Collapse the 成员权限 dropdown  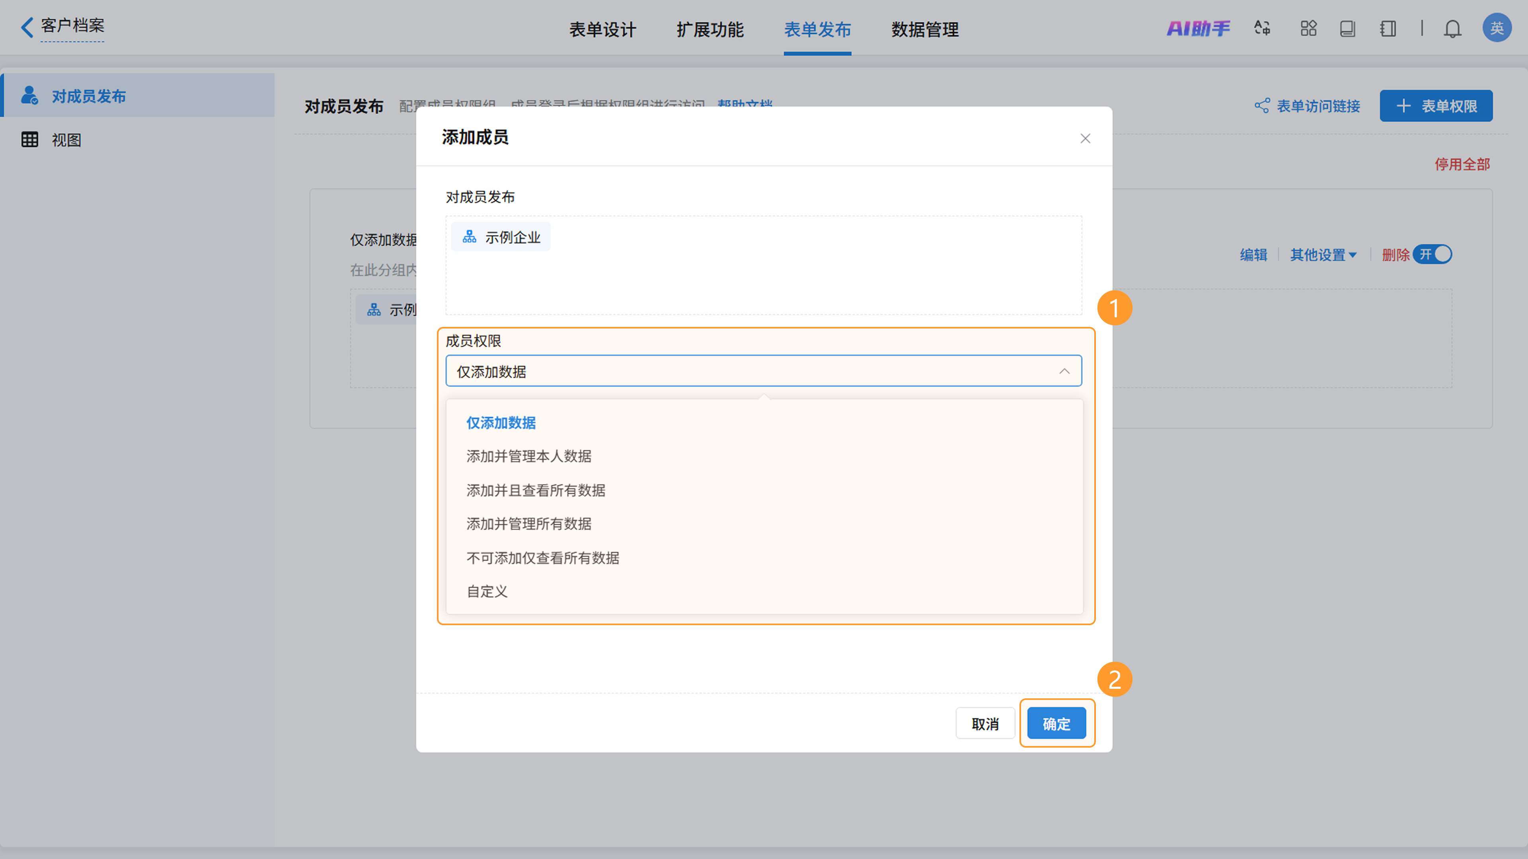1064,371
